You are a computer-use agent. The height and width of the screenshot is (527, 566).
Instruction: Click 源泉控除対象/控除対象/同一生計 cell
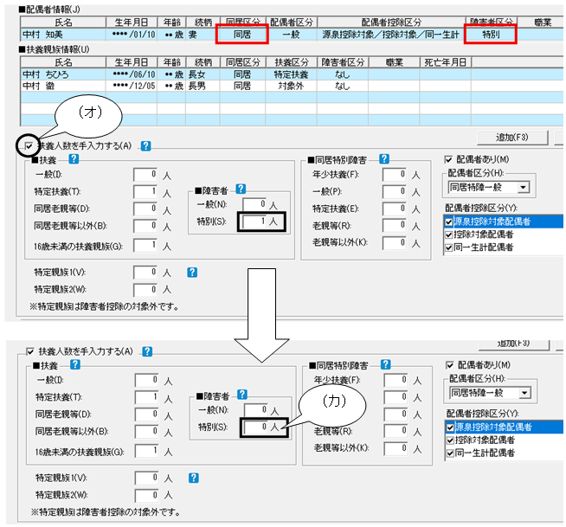pyautogui.click(x=391, y=35)
